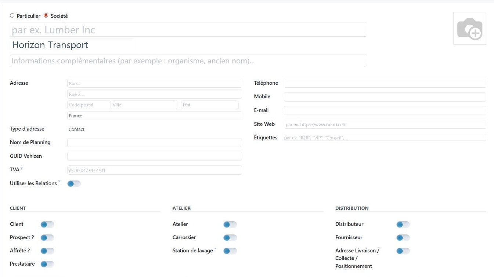Edit the Horizon Transport name field
The image size is (494, 277).
(x=188, y=45)
